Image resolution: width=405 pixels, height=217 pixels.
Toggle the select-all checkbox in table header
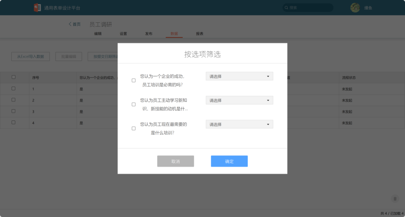click(14, 77)
